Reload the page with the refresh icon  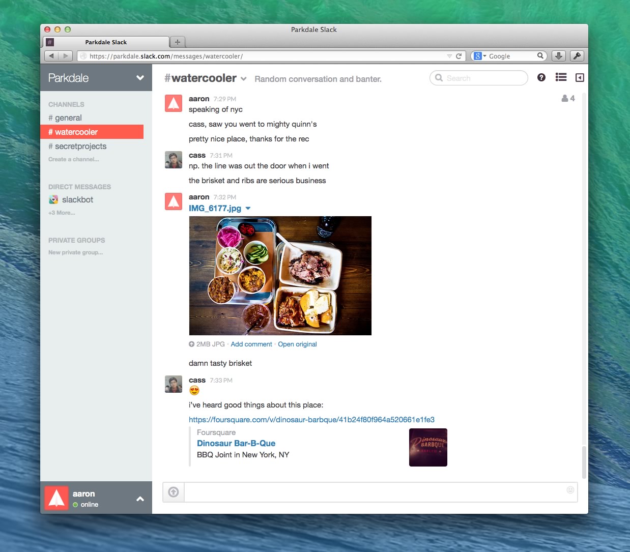click(x=459, y=56)
